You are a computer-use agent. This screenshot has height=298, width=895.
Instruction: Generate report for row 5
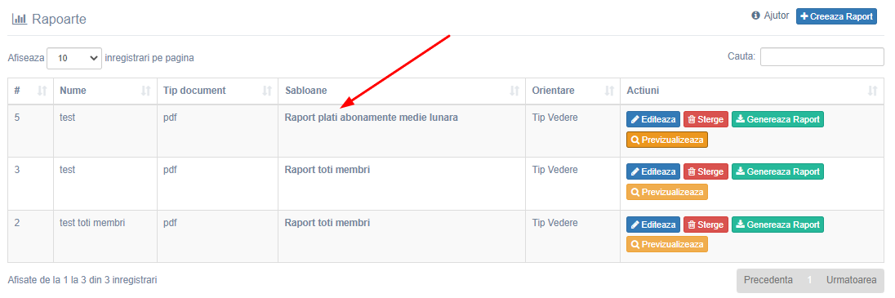(777, 119)
